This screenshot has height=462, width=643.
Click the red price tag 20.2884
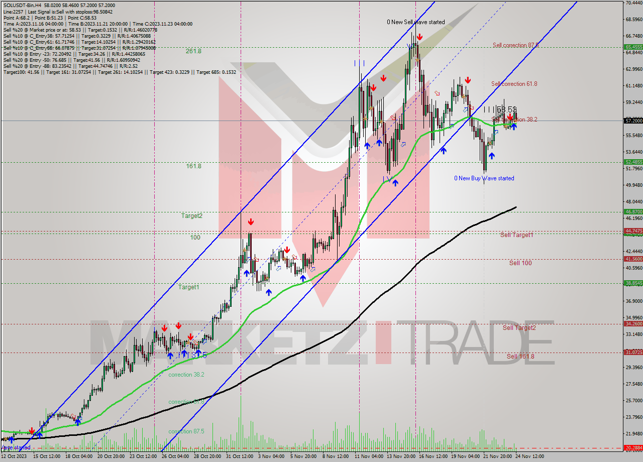pyautogui.click(x=633, y=447)
